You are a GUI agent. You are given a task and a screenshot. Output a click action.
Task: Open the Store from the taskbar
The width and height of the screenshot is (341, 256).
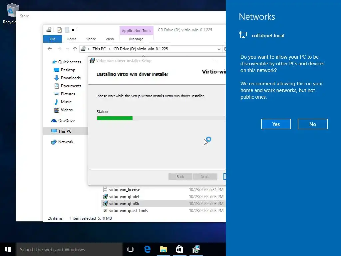tap(179, 249)
